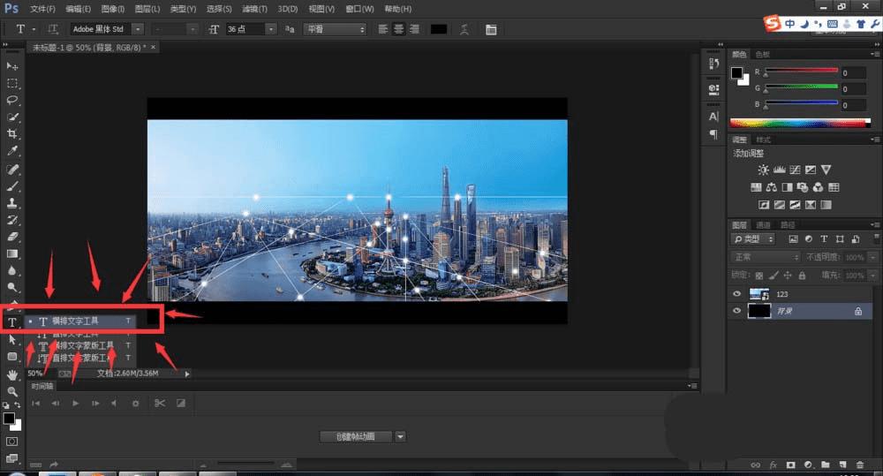Hide layer 123 using its eye icon
883x476 pixels.
(738, 294)
